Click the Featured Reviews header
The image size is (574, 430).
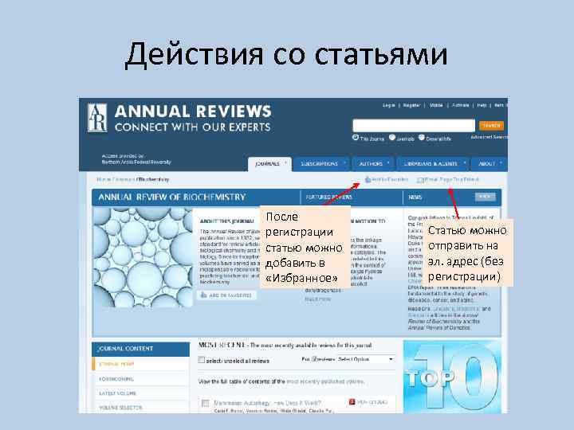click(328, 197)
